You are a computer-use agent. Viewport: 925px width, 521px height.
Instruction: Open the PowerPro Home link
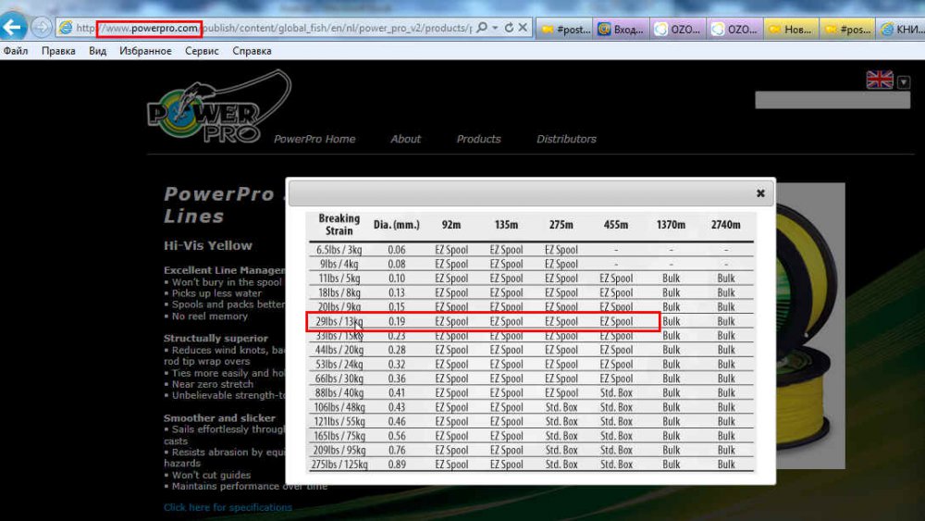click(x=314, y=139)
